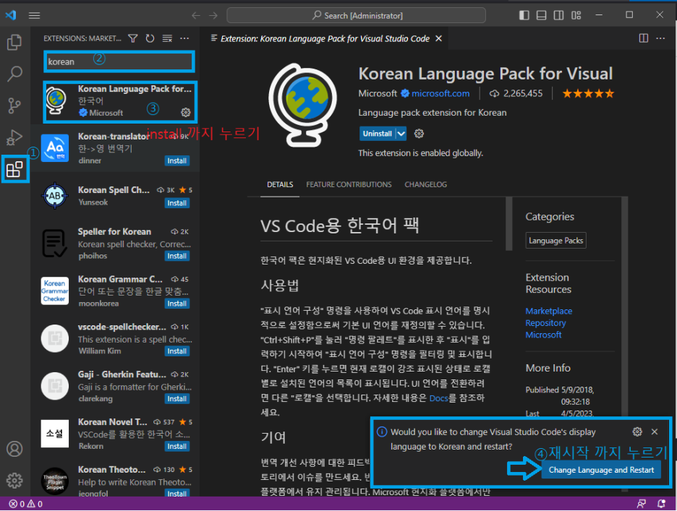Open the application hamburger menu
Image resolution: width=677 pixels, height=511 pixels.
(34, 15)
